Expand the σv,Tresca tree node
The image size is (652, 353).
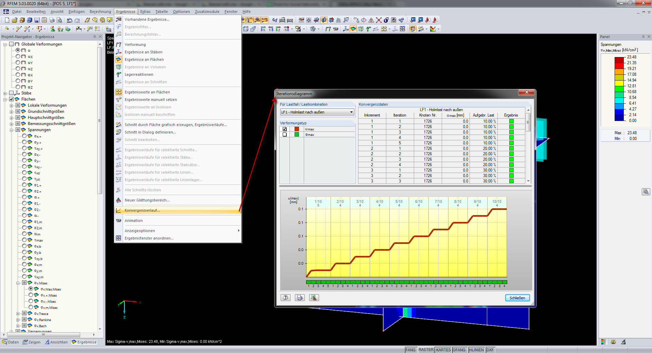(18, 314)
